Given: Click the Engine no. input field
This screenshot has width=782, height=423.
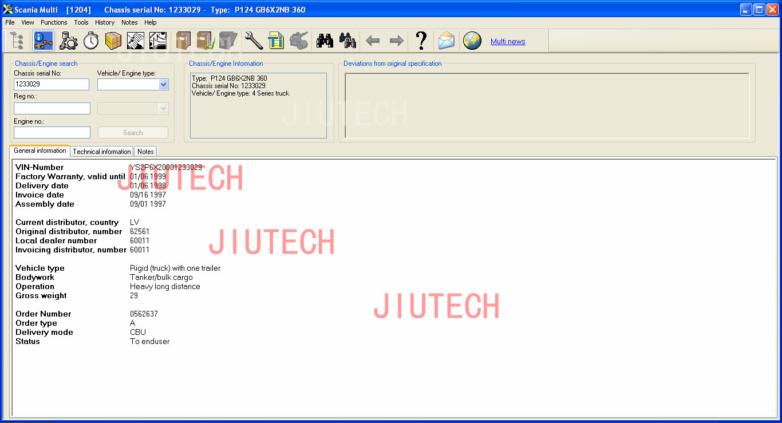Looking at the screenshot, I should [x=52, y=132].
